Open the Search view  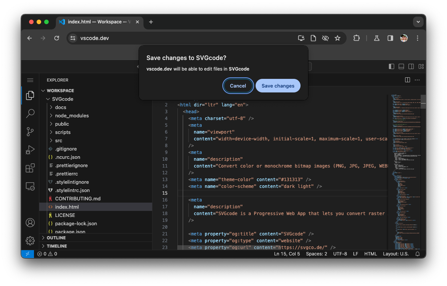[30, 114]
